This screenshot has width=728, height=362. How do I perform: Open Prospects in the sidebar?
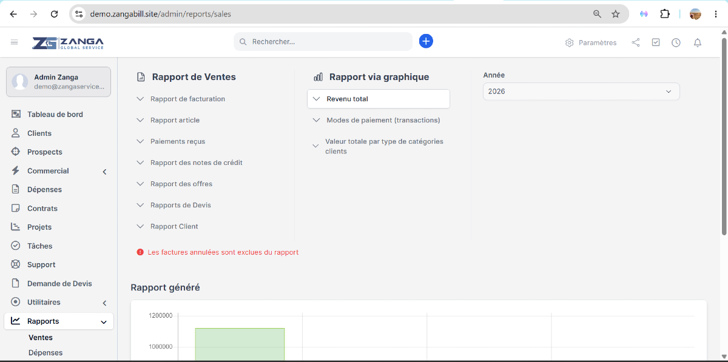(45, 152)
